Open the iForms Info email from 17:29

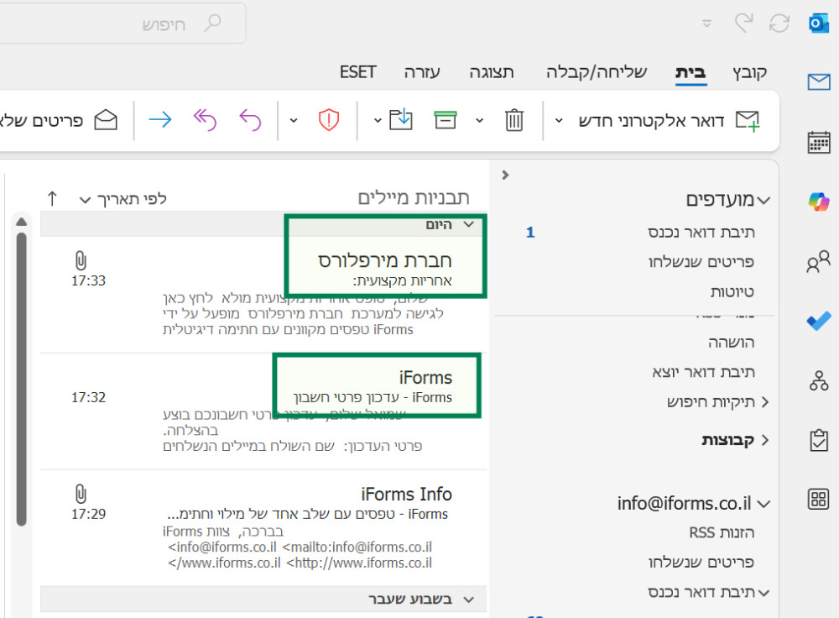pos(263,527)
